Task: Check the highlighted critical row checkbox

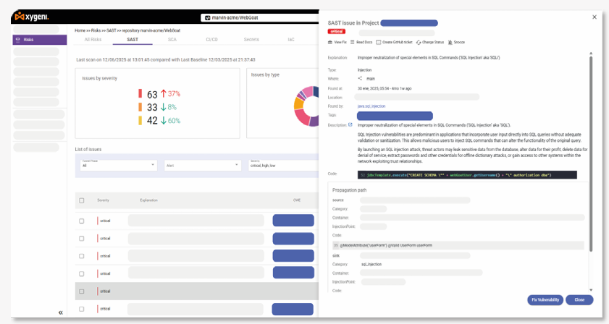Action: (81, 291)
